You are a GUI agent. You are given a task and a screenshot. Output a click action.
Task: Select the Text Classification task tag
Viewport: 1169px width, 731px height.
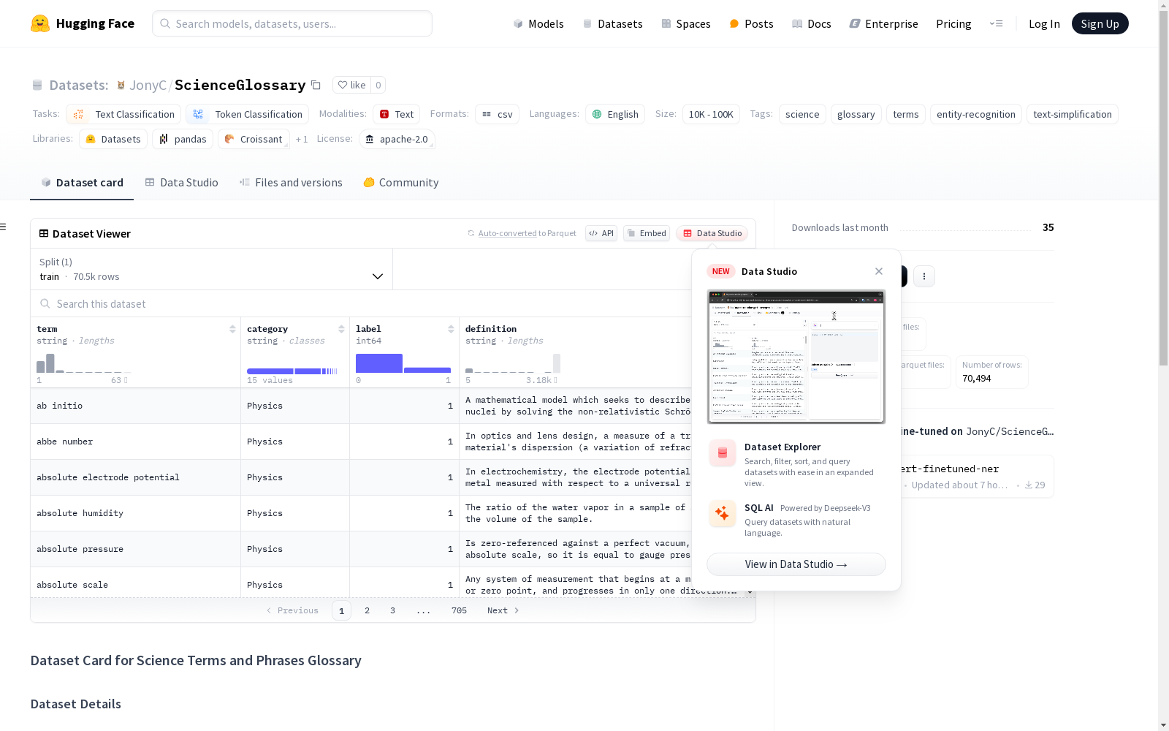pyautogui.click(x=123, y=114)
